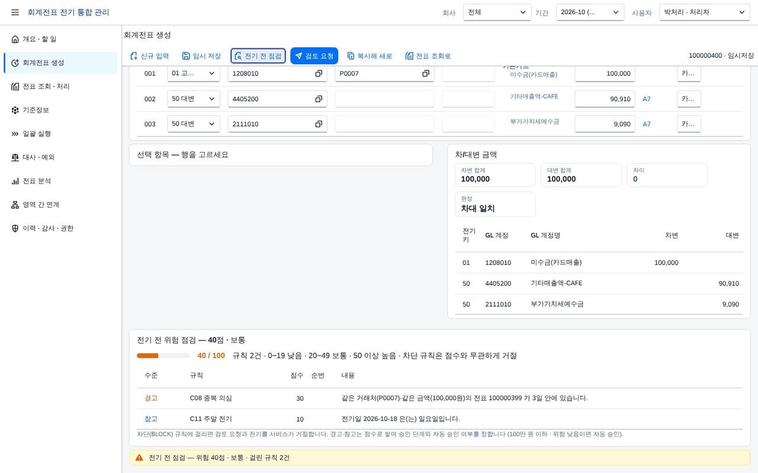Click the empty partner field in row 002
The image size is (758, 473).
384,99
